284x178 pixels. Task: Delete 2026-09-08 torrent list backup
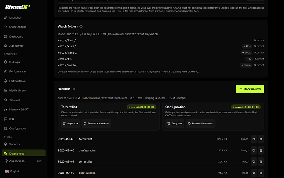coord(261,139)
